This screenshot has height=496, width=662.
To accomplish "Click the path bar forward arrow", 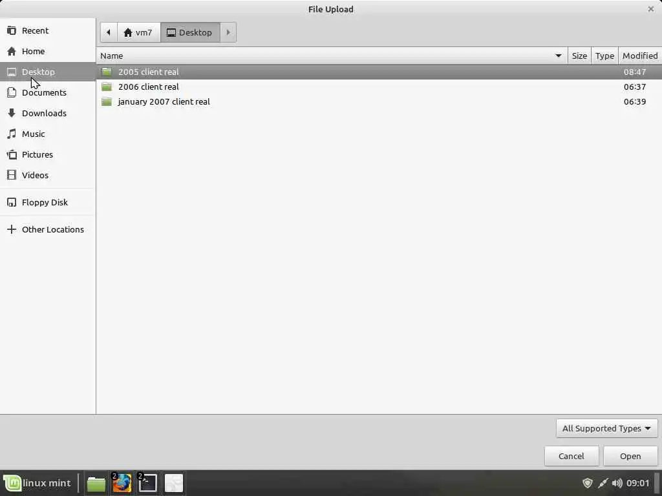I will [228, 32].
